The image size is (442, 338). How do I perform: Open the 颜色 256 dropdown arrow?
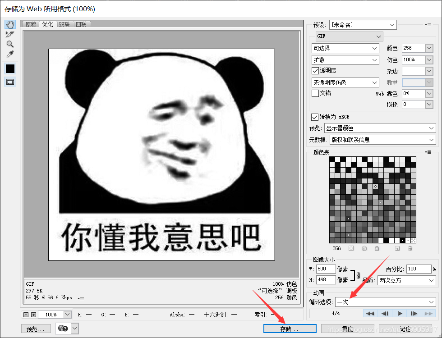pyautogui.click(x=429, y=48)
